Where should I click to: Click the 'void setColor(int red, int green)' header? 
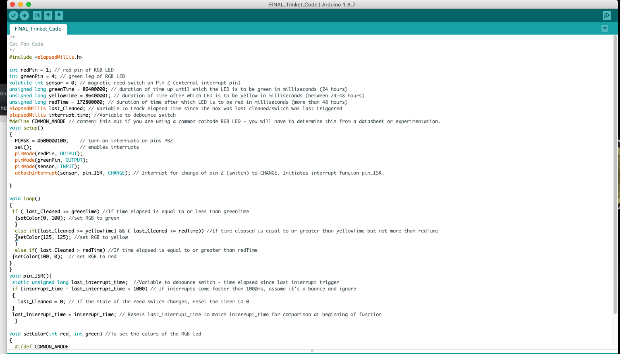[x=56, y=334]
